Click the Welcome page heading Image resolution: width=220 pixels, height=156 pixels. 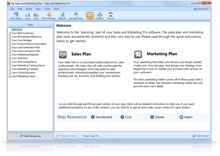tap(64, 25)
